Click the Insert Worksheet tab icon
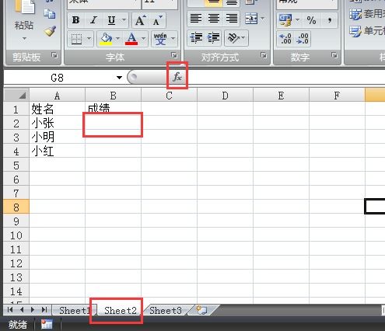This screenshot has height=331, width=385. tap(202, 310)
